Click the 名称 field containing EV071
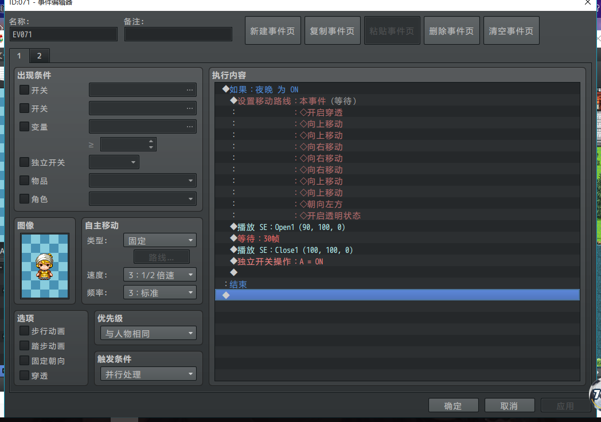 coord(64,34)
